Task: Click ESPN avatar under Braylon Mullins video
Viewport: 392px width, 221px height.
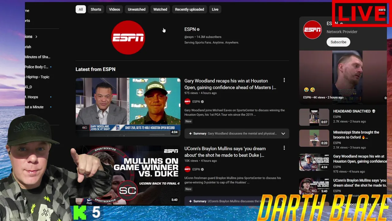Action: pos(187,169)
